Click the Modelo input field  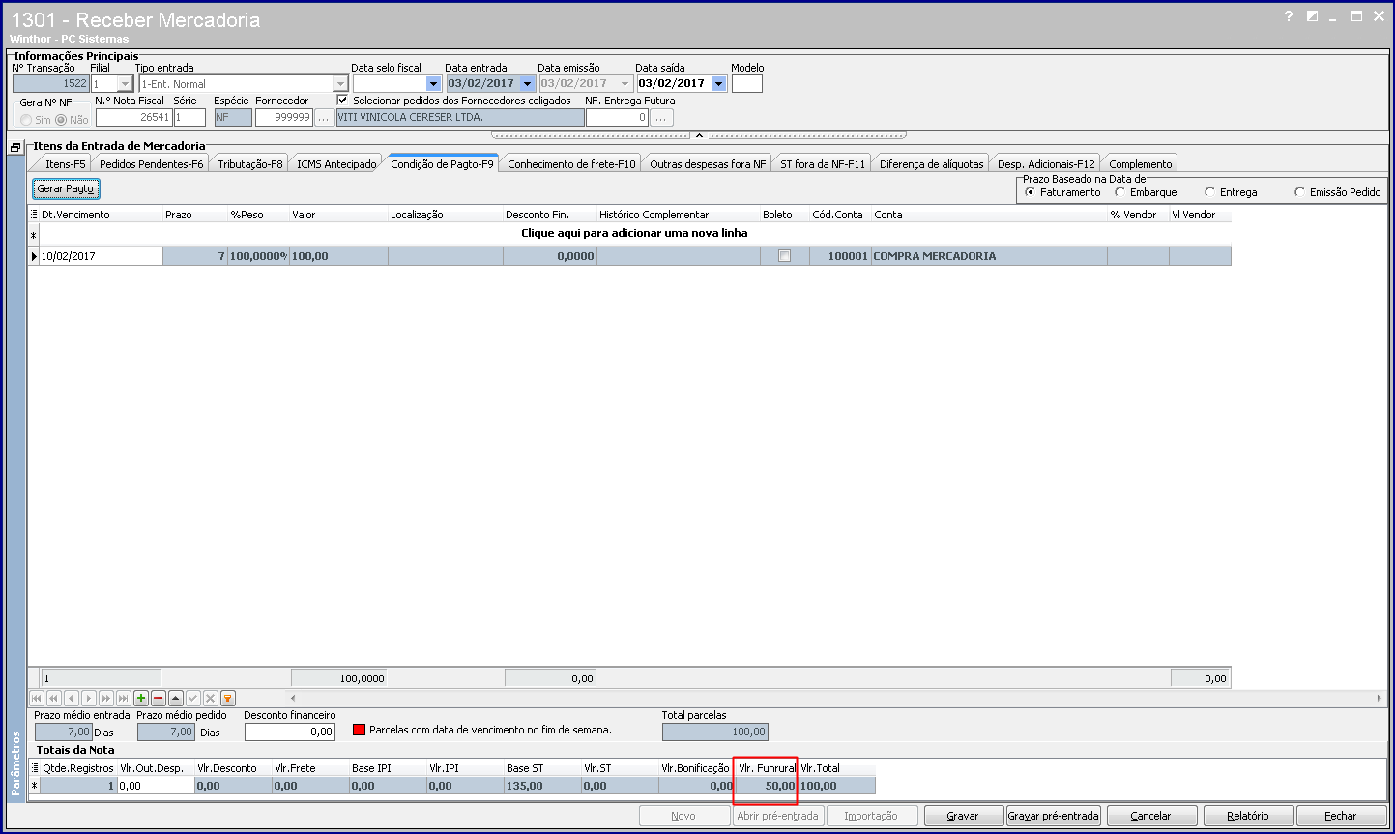click(x=747, y=84)
